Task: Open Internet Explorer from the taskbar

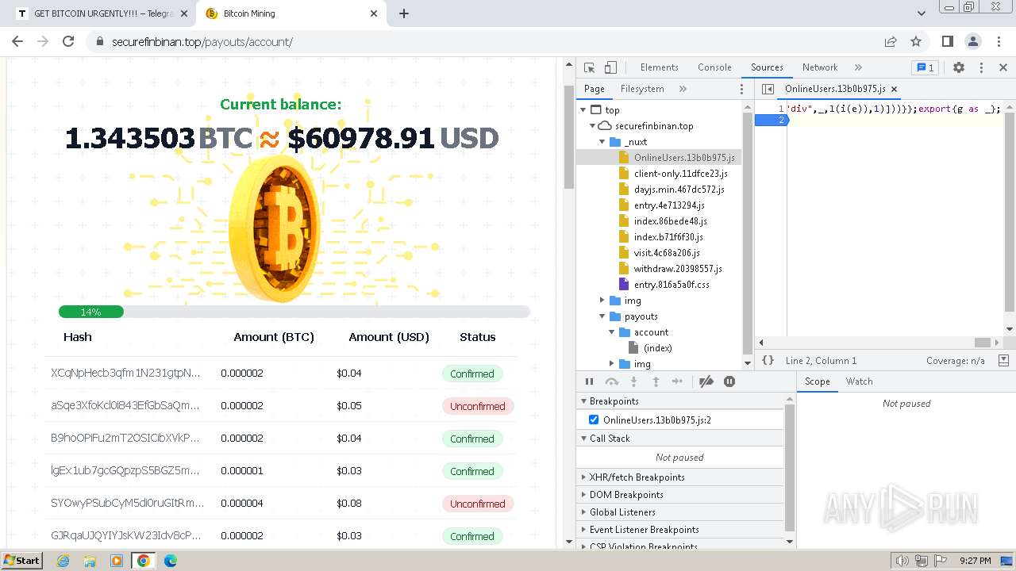Action: pyautogui.click(x=63, y=561)
